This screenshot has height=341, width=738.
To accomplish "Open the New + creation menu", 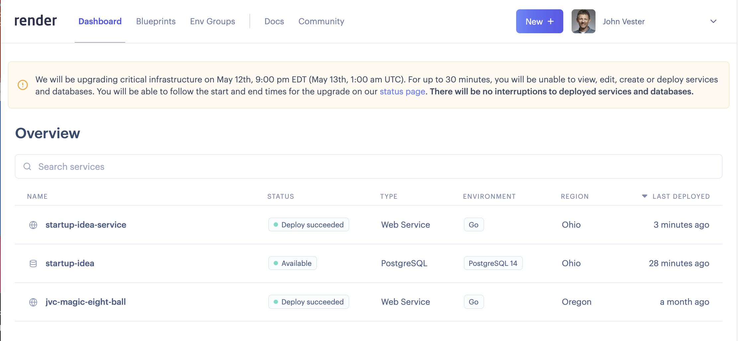I will point(539,21).
